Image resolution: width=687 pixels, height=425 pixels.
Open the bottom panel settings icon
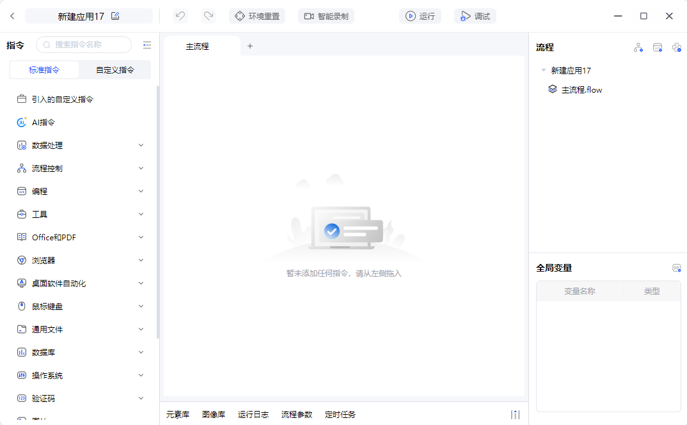click(515, 415)
